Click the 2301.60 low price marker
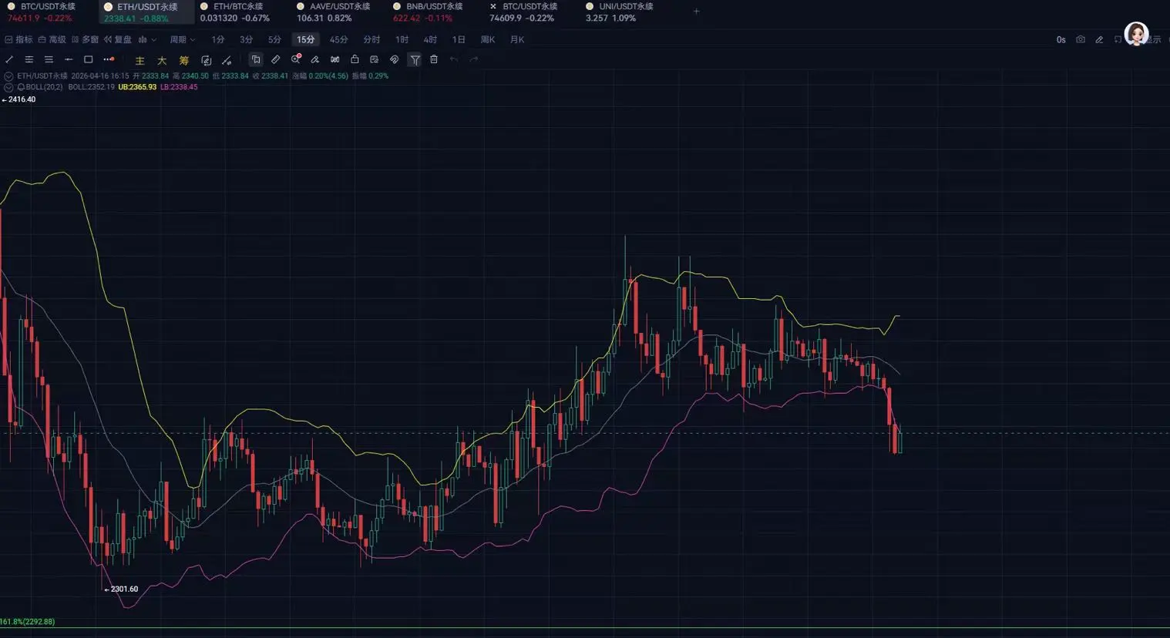 tap(122, 589)
